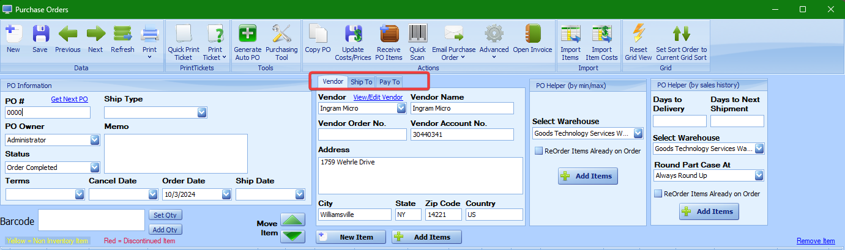Image resolution: width=845 pixels, height=250 pixels.
Task: Toggle ReOrder checkbox in sales history helper
Action: (x=658, y=194)
